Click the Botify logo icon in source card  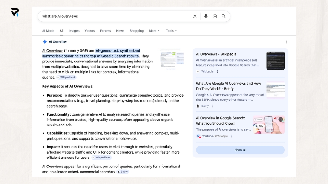coord(198,106)
